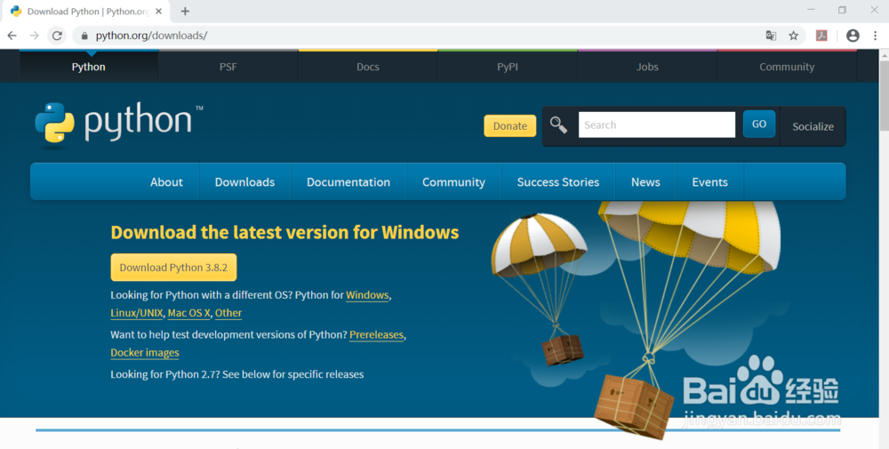Click the page vertical scrollbar

(884, 96)
